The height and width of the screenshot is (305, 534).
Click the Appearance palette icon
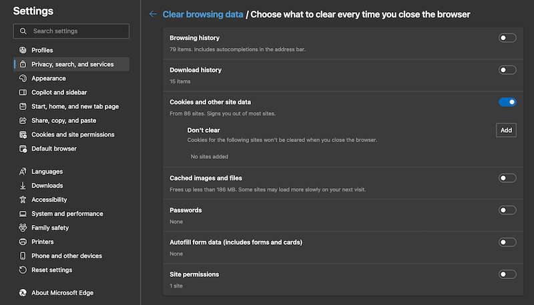point(23,78)
